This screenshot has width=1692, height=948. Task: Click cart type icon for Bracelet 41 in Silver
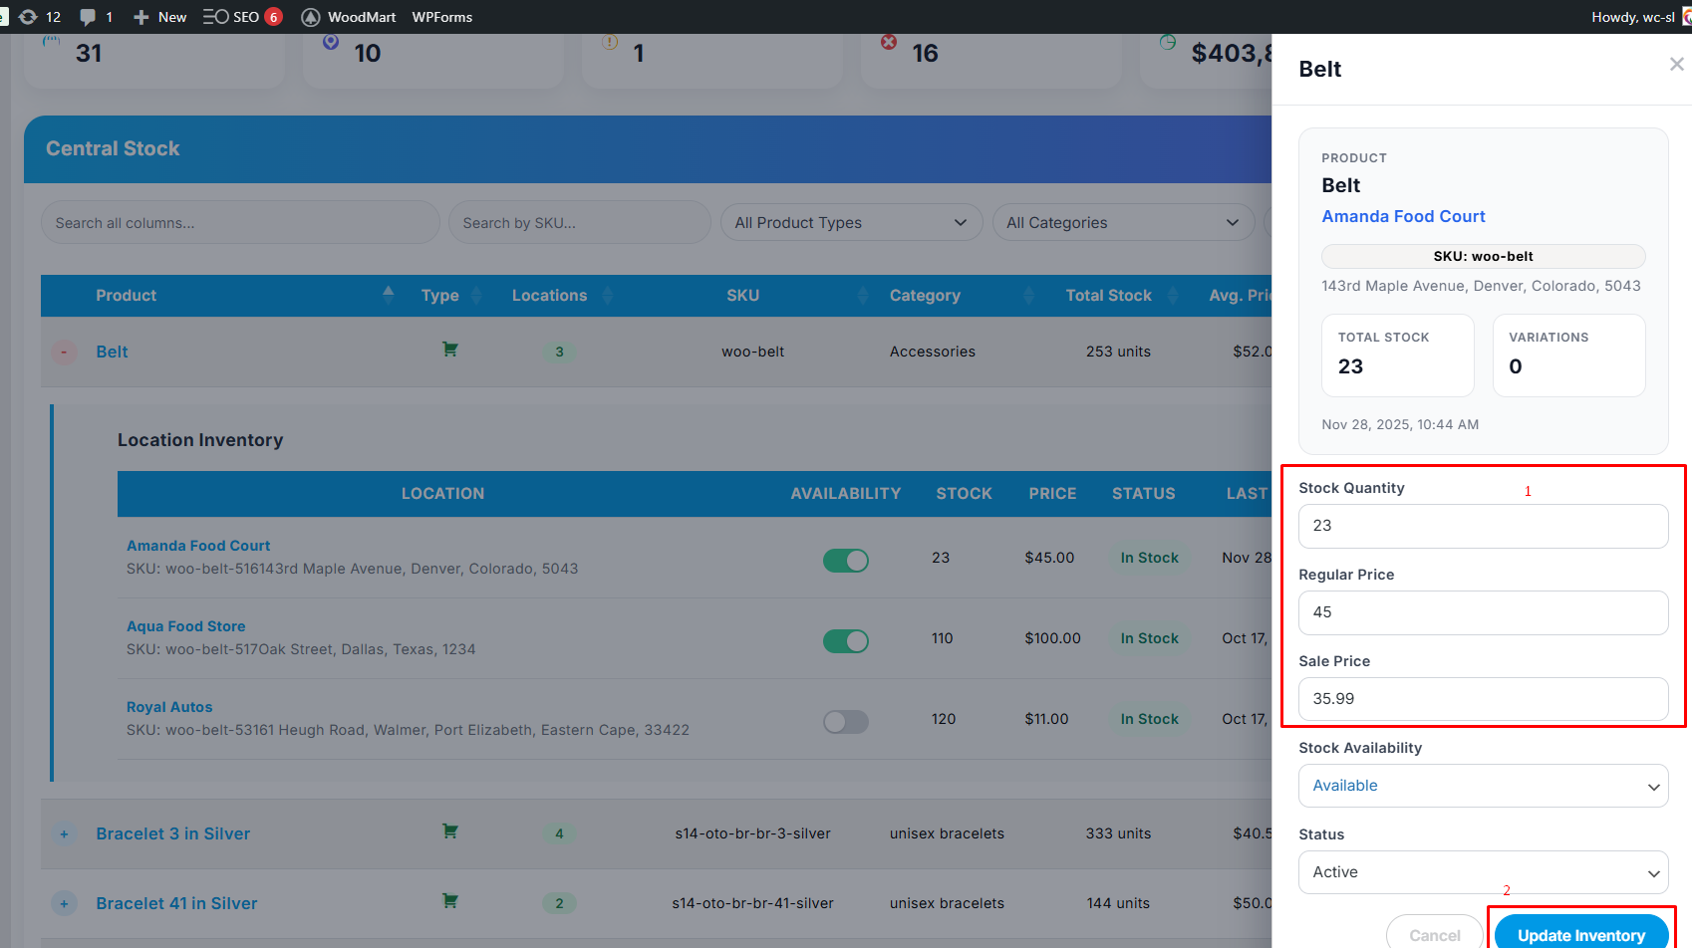(450, 901)
